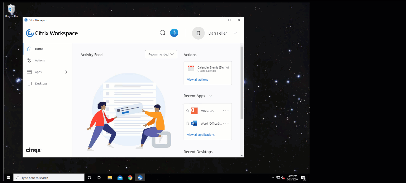Expand the Apps sidebar chevron
The width and height of the screenshot is (406, 183).
pos(66,72)
